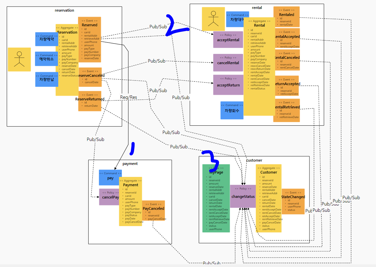The image size is (376, 267).
Task: Select the RentalCanceled event sticky
Action: click(287, 60)
